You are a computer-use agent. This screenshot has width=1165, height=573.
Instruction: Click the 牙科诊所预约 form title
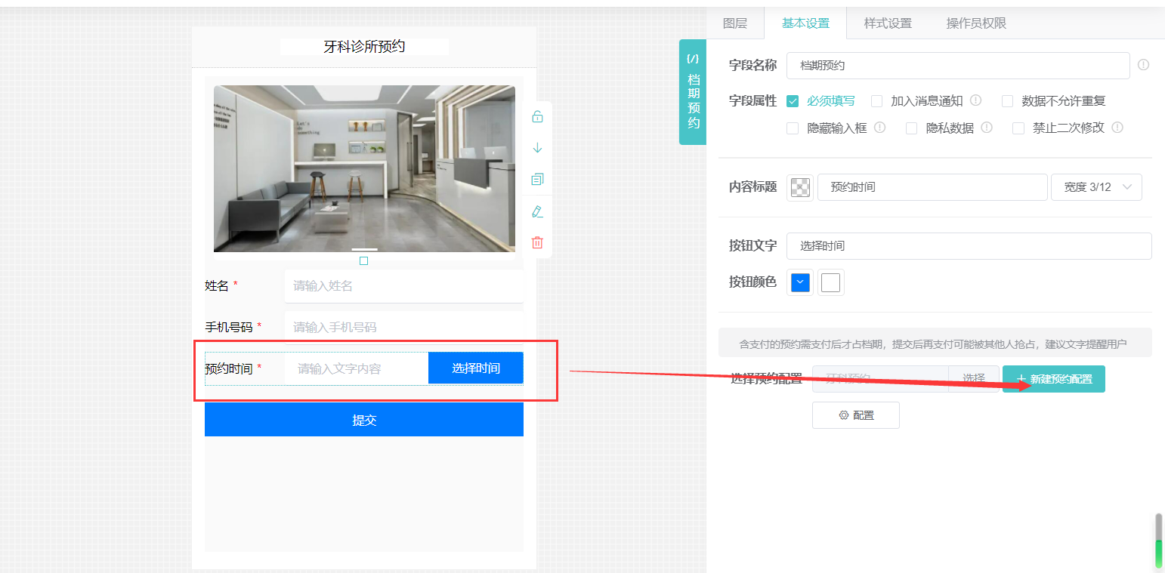364,47
